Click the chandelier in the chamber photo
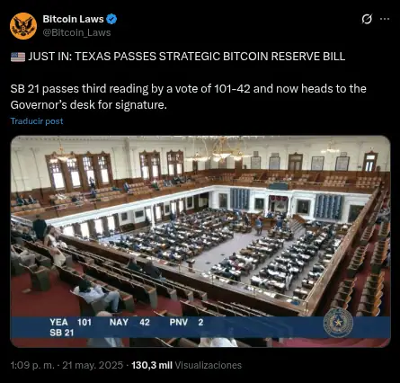 tap(220, 150)
